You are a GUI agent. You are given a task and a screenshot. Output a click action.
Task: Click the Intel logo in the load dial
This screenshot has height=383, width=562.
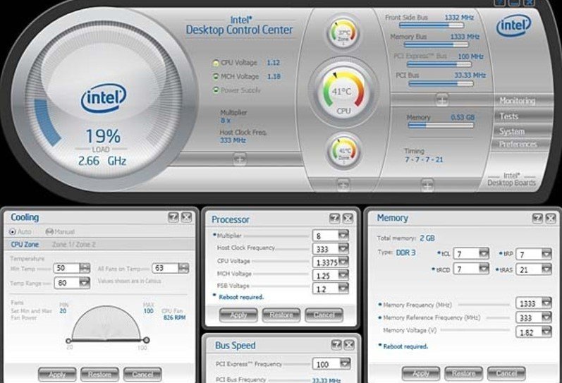click(x=104, y=97)
